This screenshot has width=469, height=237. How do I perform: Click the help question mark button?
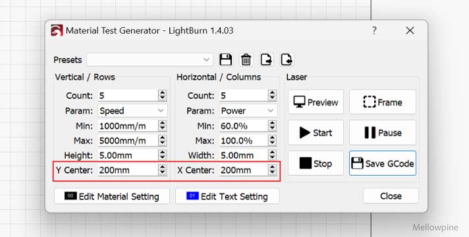(374, 30)
